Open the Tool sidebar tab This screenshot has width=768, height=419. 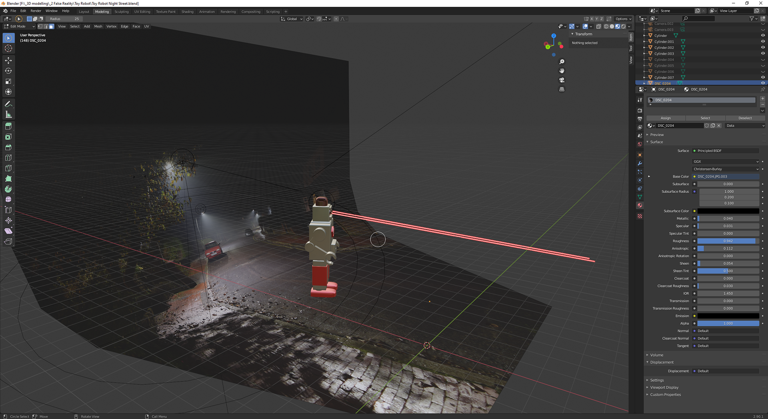point(631,48)
